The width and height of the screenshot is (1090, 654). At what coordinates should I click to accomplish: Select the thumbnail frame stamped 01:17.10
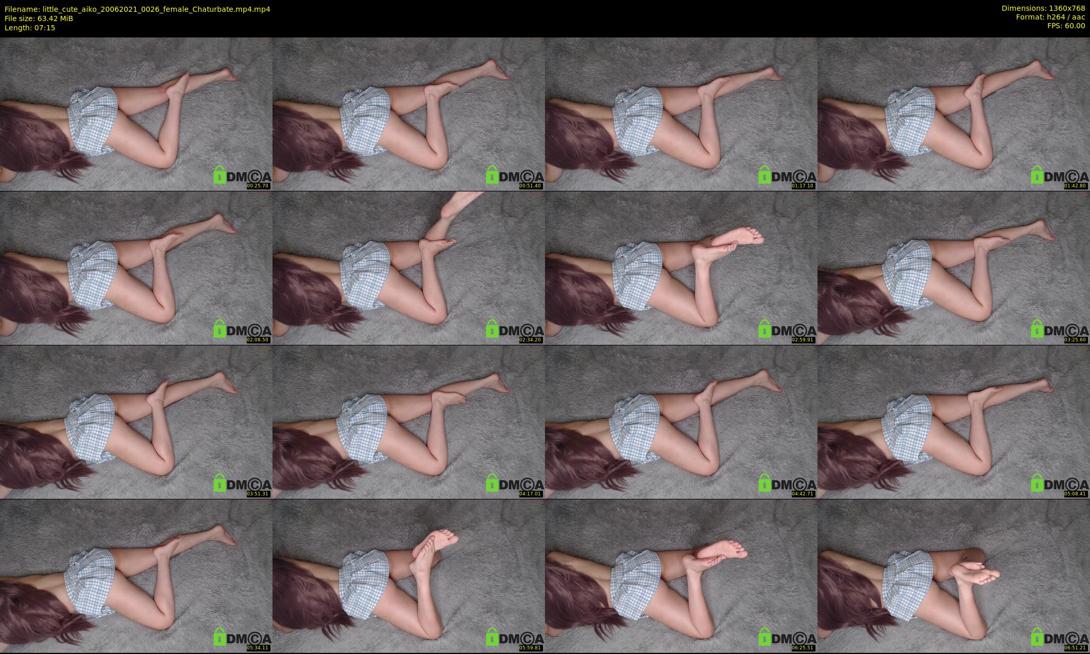[680, 114]
